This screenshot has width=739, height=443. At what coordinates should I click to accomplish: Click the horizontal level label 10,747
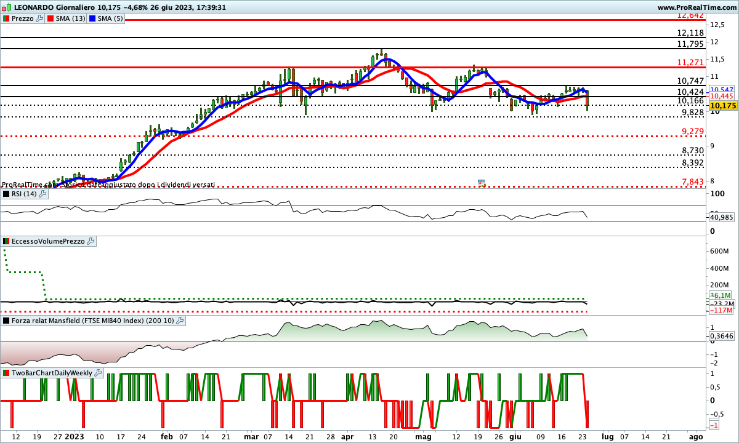[690, 81]
